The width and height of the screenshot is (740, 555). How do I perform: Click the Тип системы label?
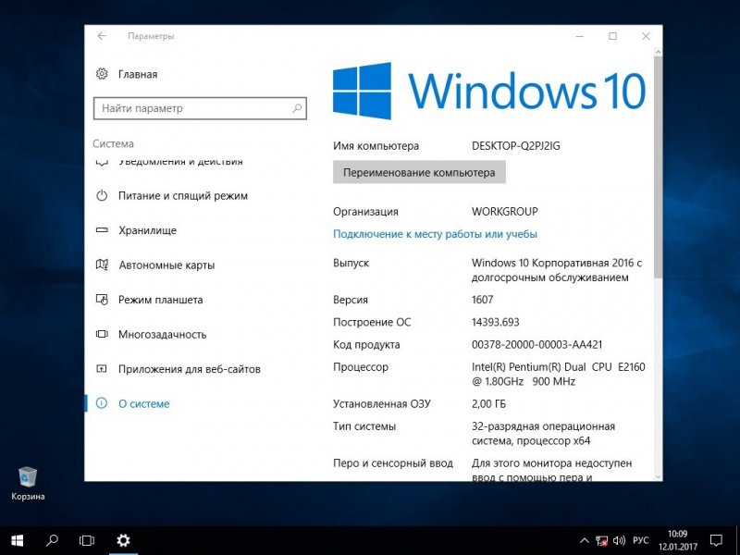[364, 426]
